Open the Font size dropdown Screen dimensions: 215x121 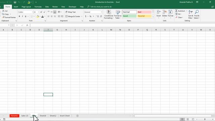38,12
